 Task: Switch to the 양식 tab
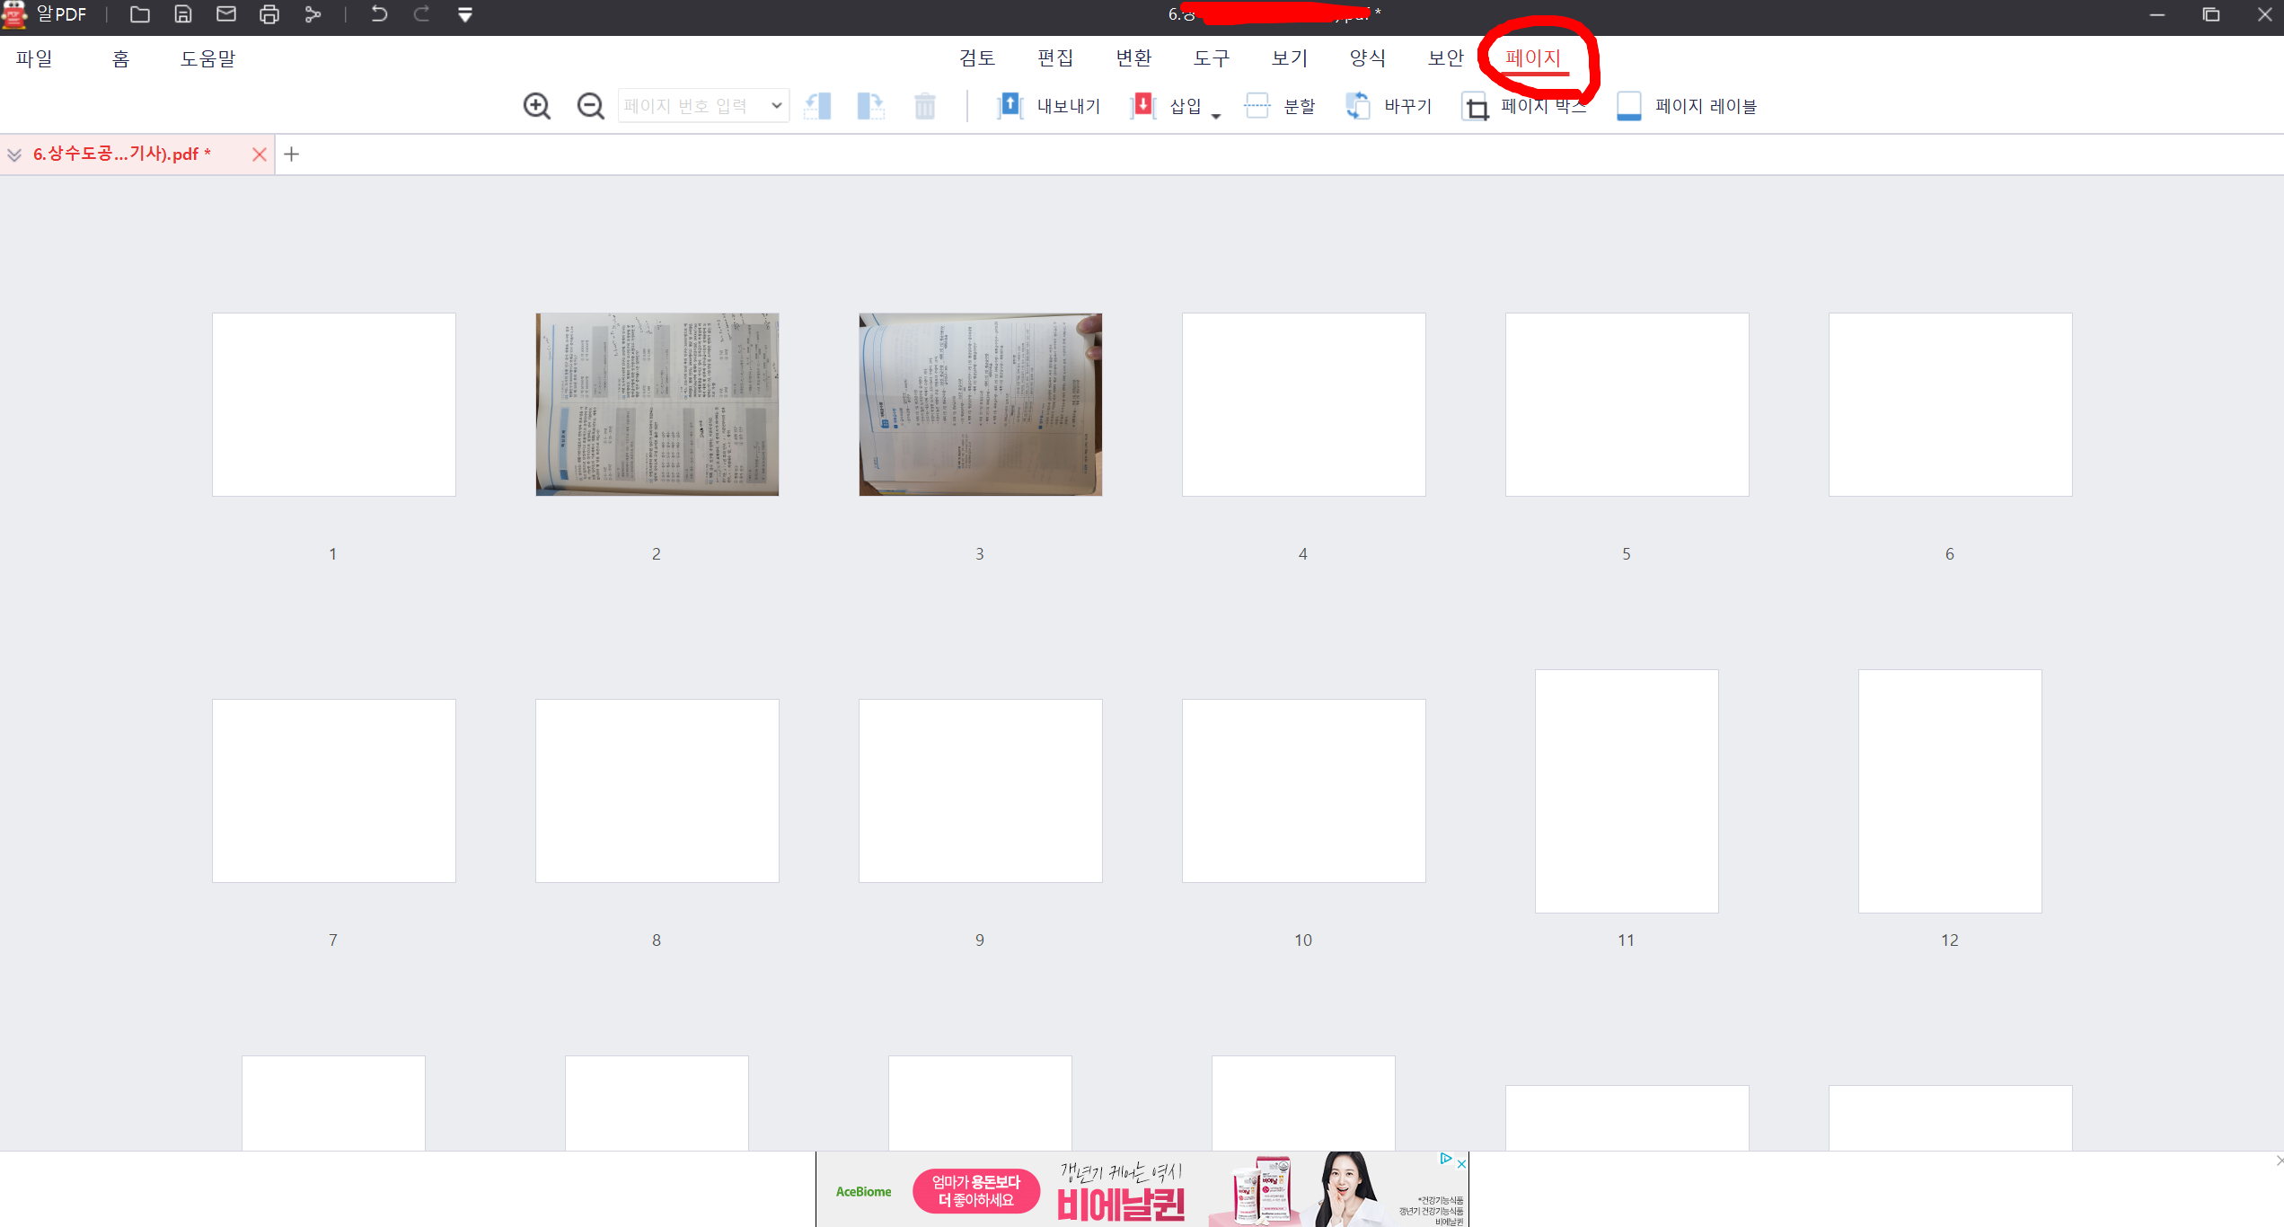pyautogui.click(x=1368, y=58)
